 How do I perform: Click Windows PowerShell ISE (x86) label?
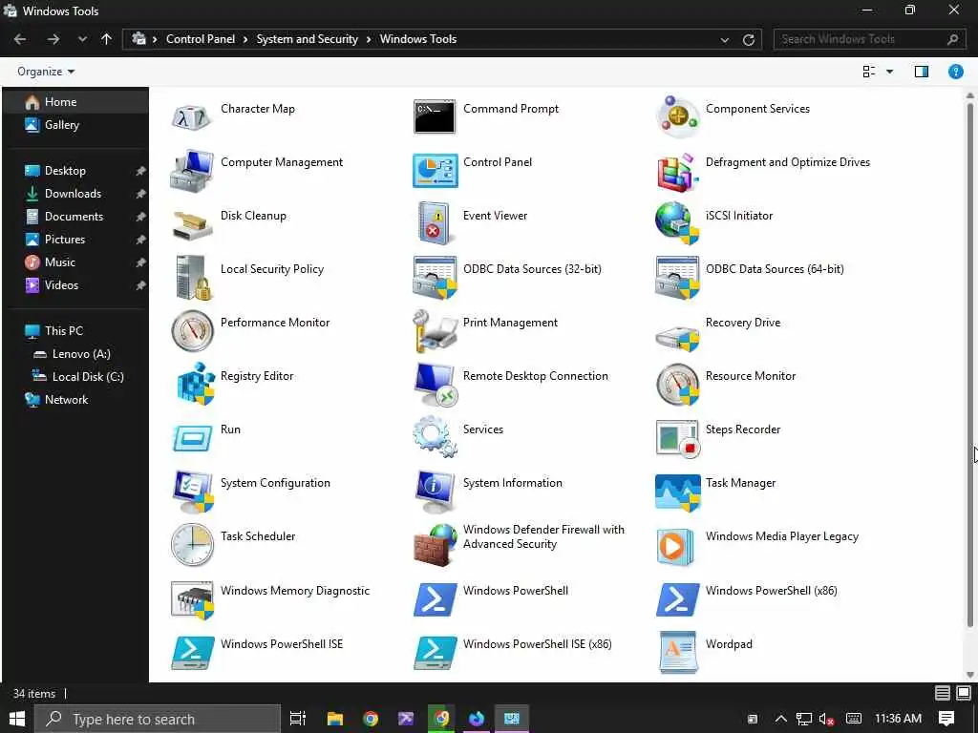[537, 644]
